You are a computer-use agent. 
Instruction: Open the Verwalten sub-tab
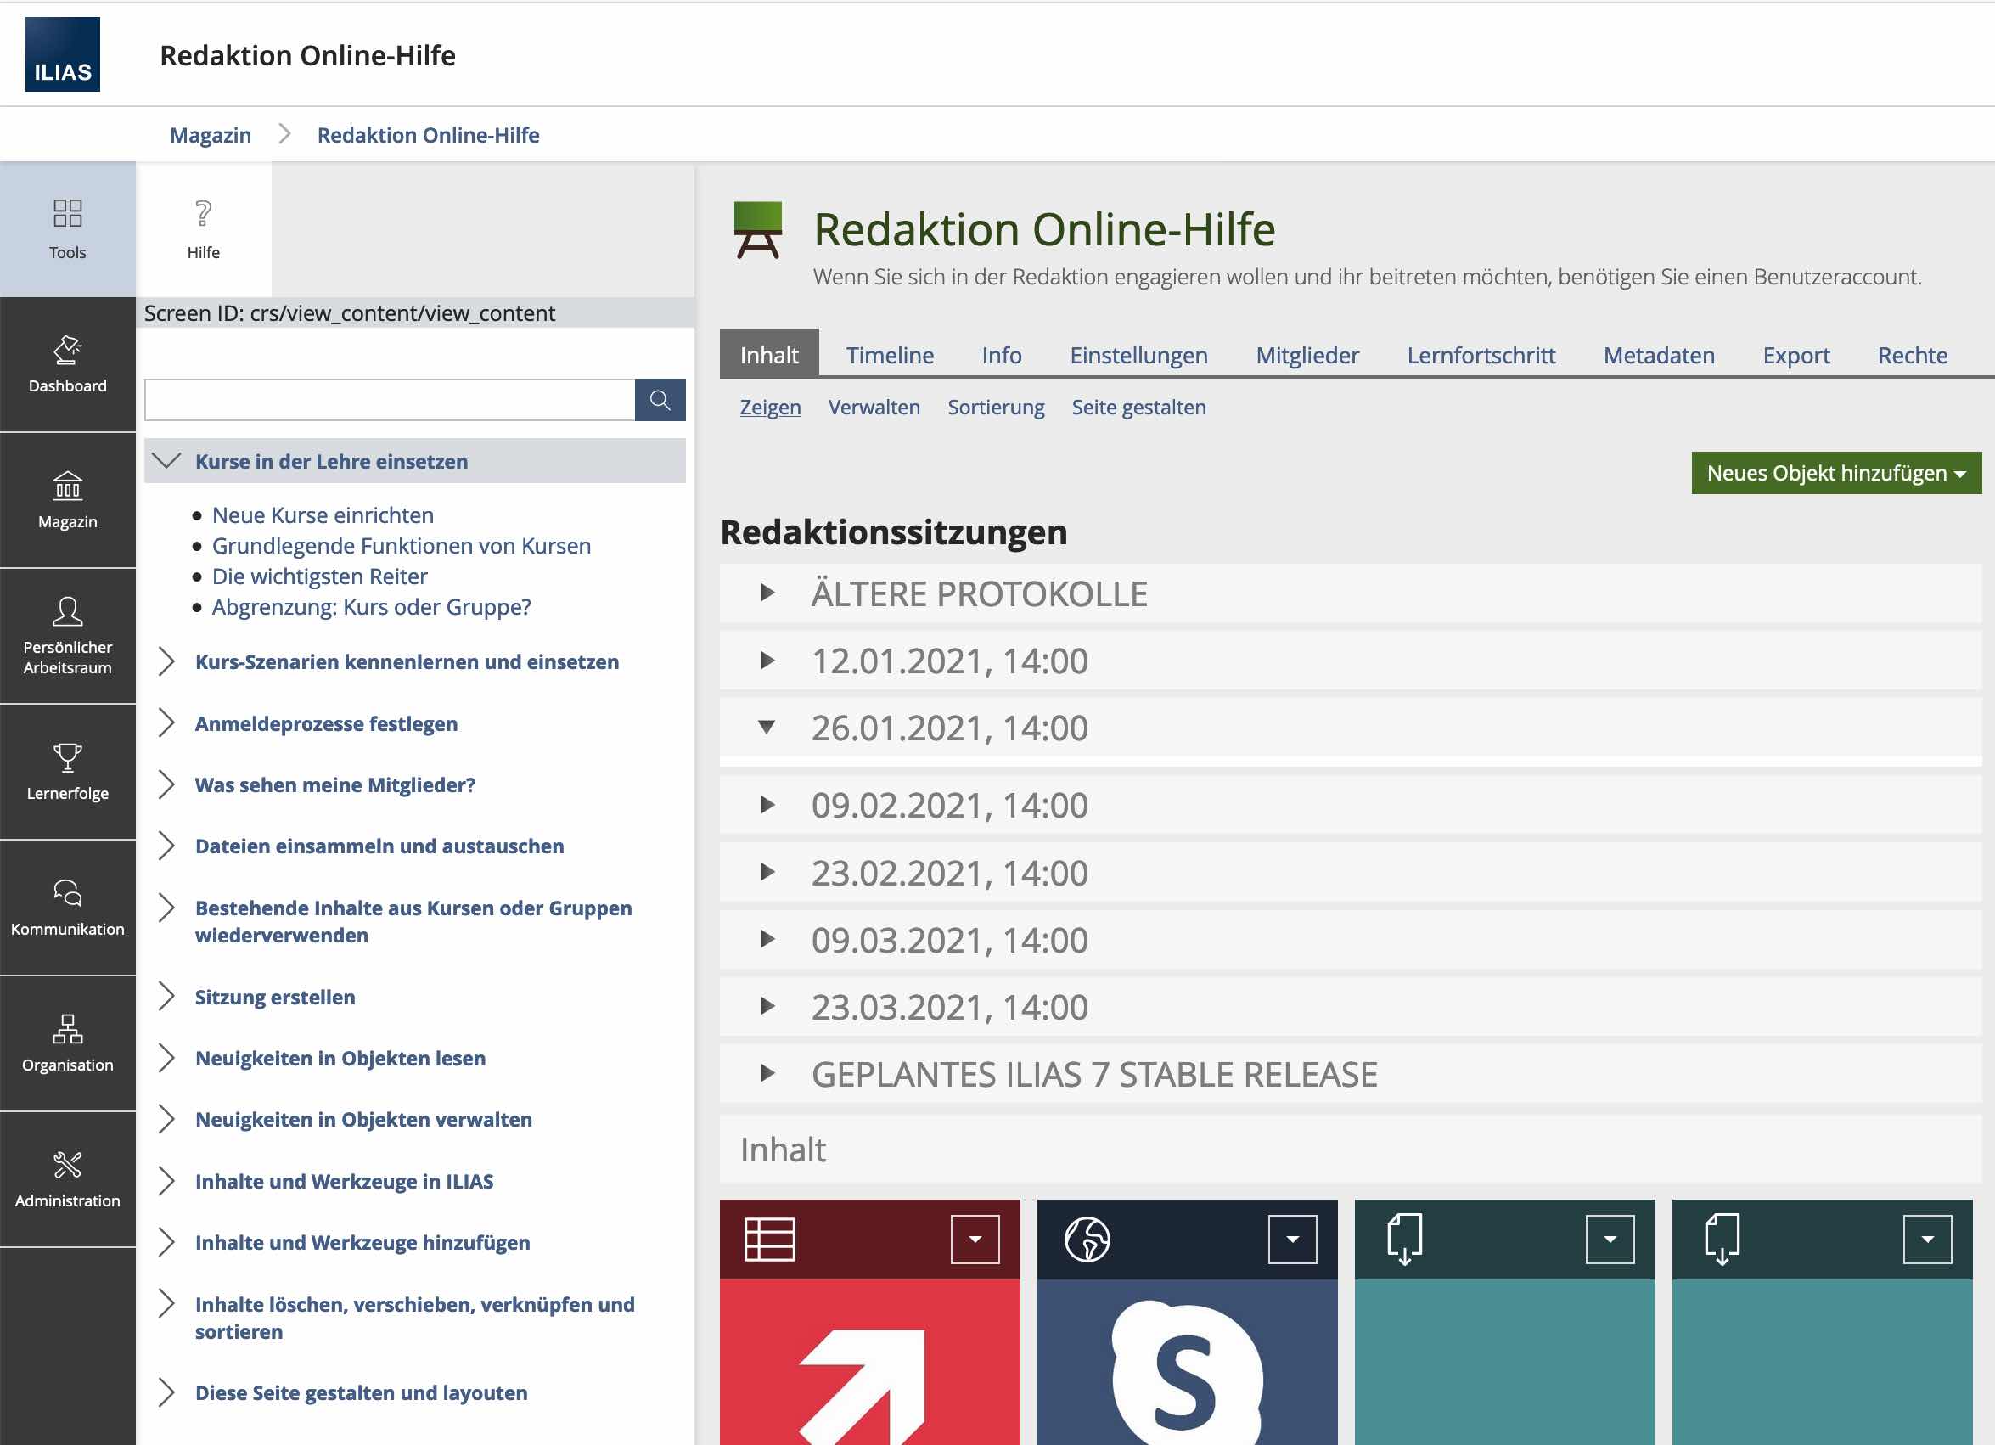874,408
